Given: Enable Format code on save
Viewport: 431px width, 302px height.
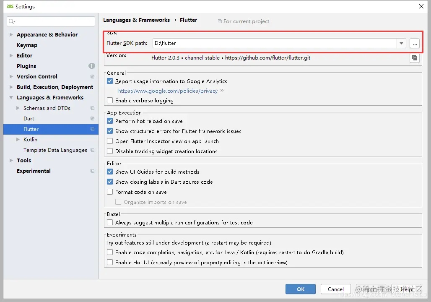Looking at the screenshot, I should point(110,192).
